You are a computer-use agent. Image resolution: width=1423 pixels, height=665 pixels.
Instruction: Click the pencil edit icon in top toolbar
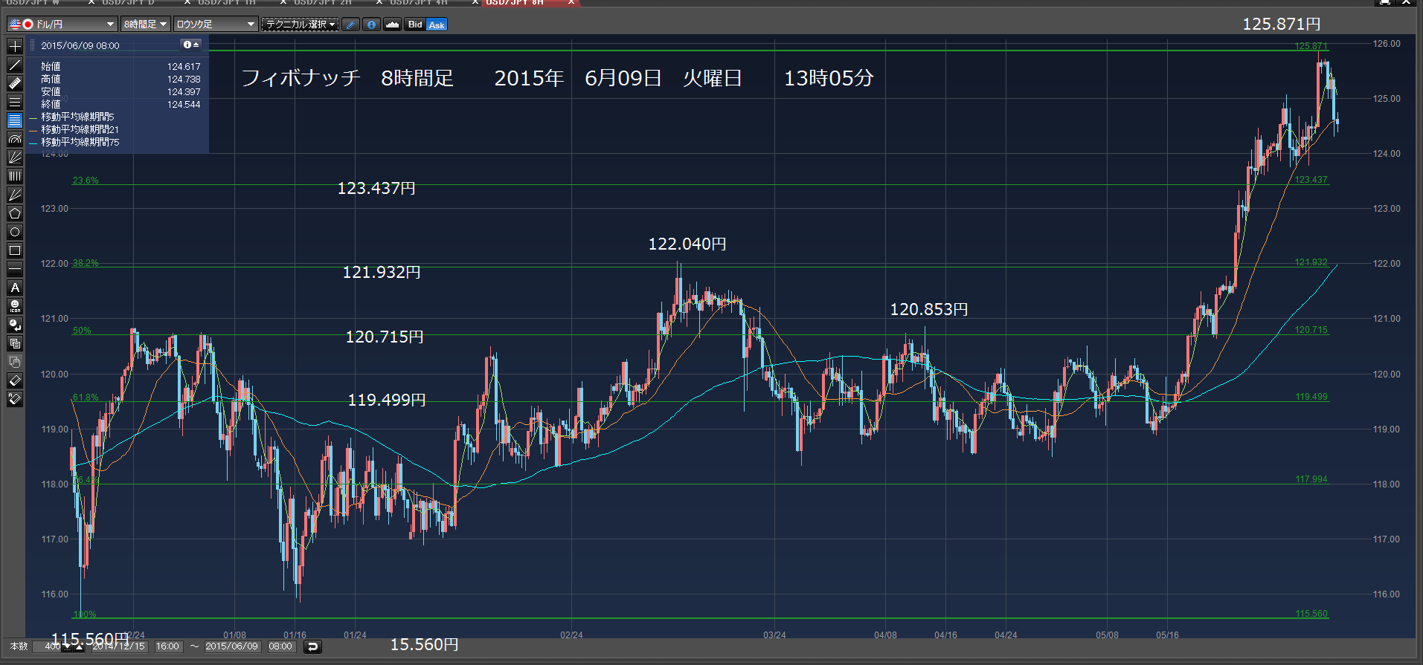350,25
